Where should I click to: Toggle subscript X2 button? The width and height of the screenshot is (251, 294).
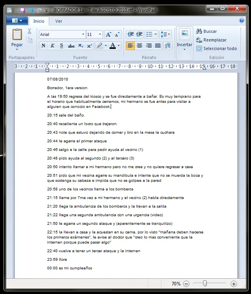click(81, 46)
